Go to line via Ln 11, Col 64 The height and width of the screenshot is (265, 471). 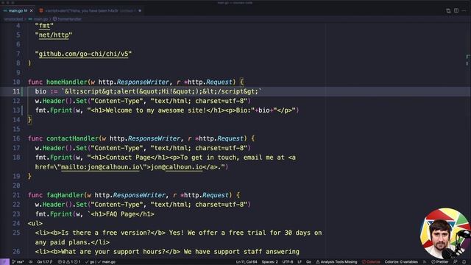(247, 262)
